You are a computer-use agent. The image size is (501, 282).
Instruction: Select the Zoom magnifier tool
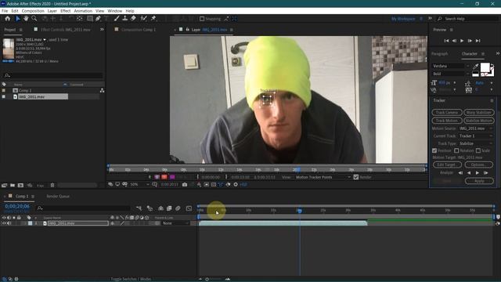pos(34,19)
